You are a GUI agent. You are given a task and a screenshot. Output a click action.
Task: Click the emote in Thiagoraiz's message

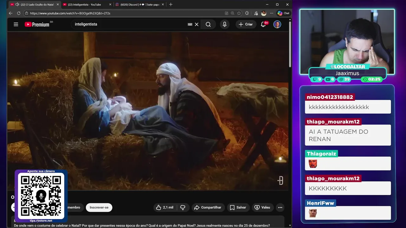[313, 164]
